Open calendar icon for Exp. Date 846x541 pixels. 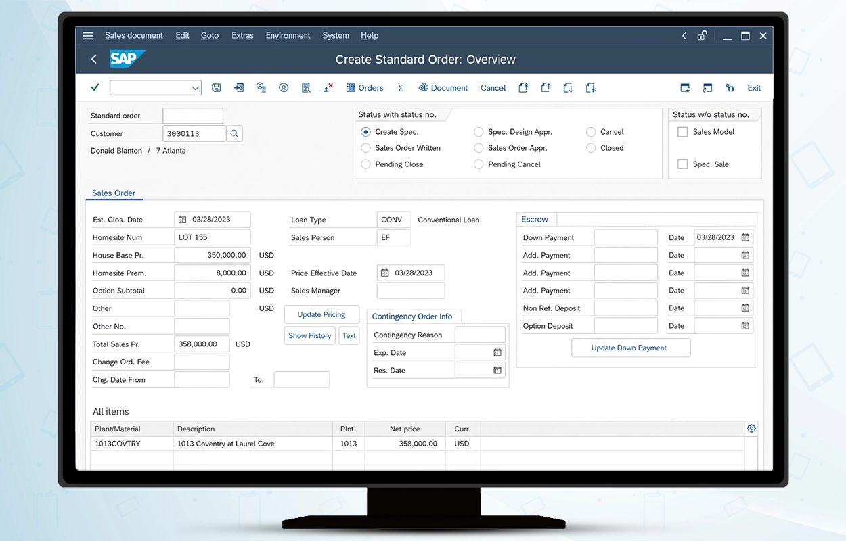point(497,353)
